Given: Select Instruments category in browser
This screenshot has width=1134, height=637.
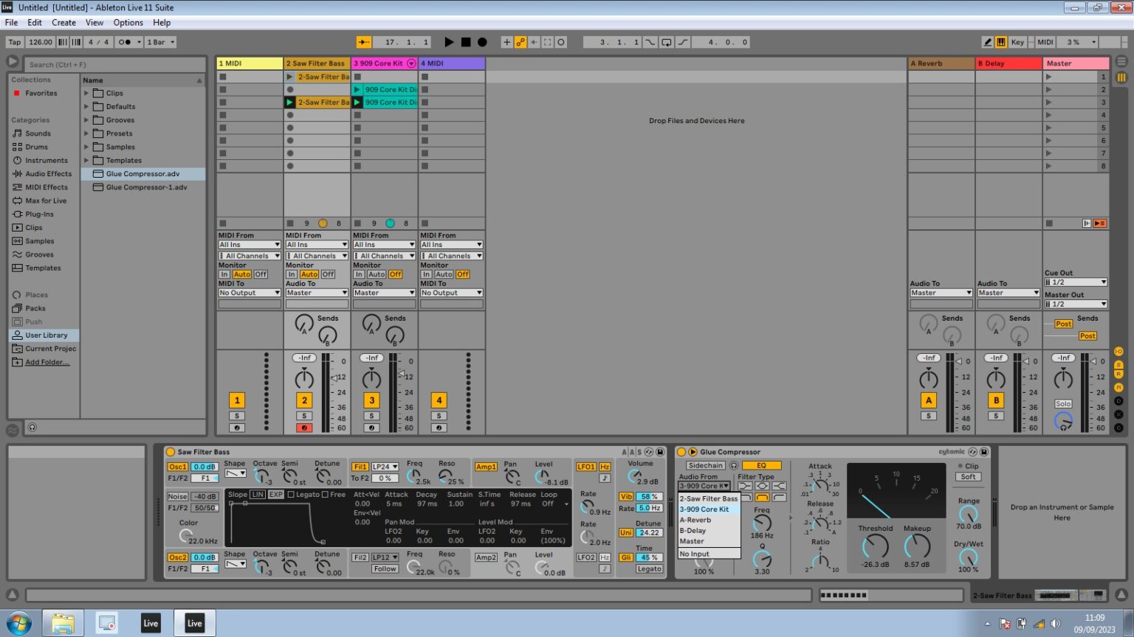Looking at the screenshot, I should (46, 160).
